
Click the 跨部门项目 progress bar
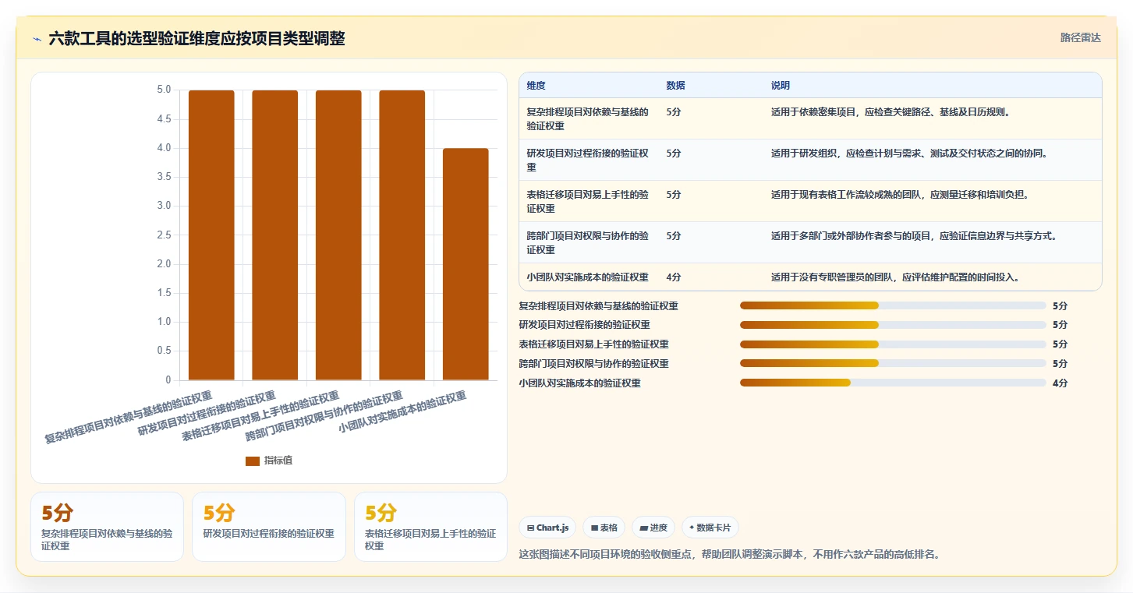click(893, 364)
